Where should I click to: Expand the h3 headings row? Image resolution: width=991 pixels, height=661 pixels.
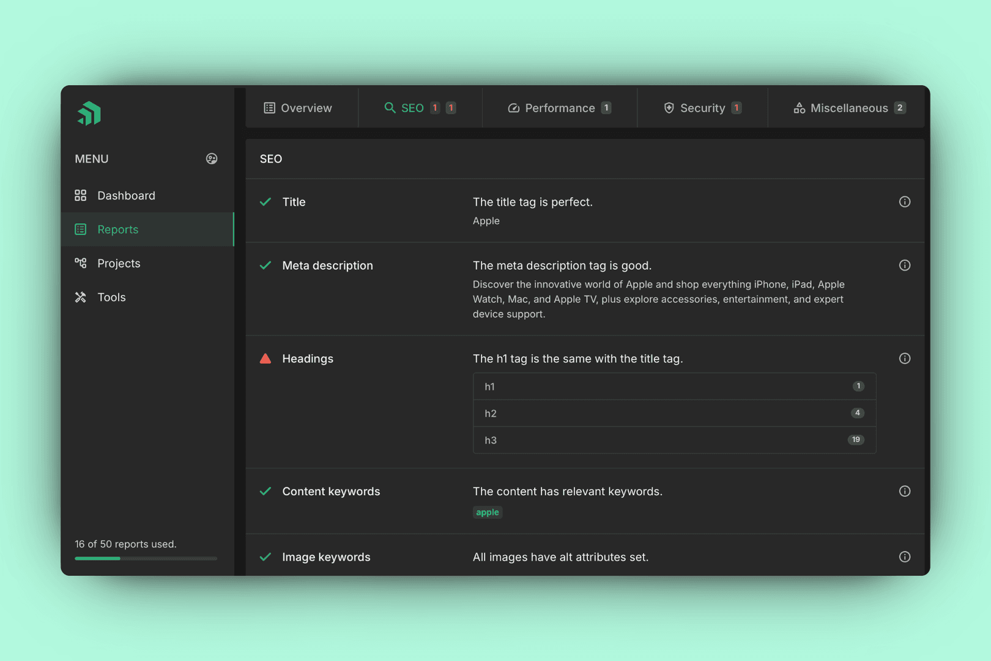click(674, 440)
